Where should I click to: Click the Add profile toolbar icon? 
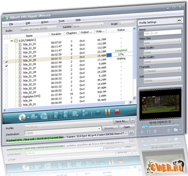click(x=75, y=114)
